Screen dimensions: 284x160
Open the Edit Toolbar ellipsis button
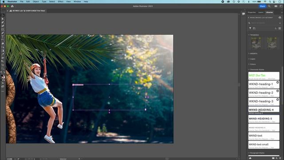pyautogui.click(x=3, y=91)
